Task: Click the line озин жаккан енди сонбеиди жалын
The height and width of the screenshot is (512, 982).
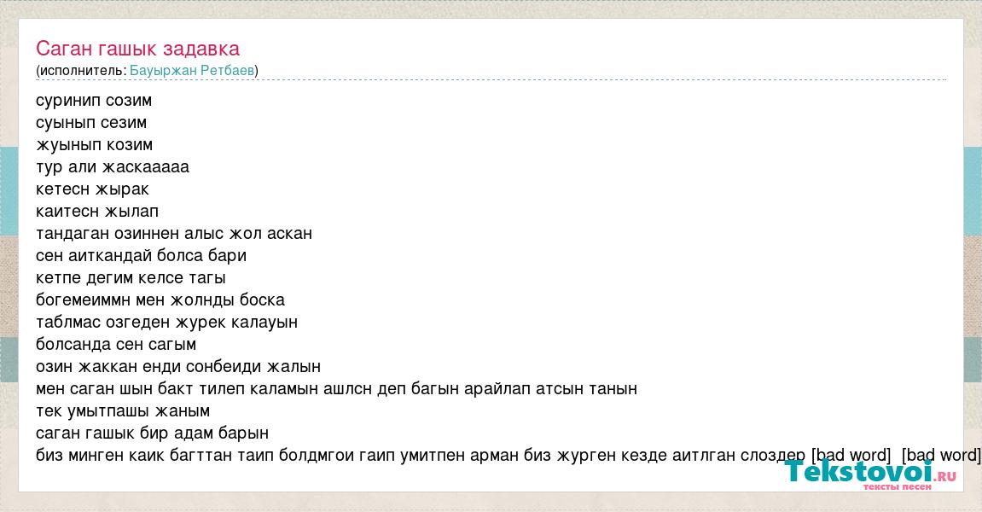Action: click(178, 367)
